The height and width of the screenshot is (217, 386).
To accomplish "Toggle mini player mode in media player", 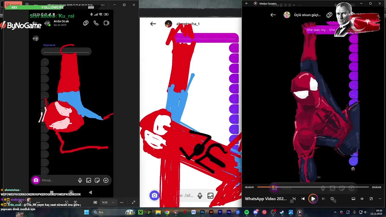I will click(371, 199).
